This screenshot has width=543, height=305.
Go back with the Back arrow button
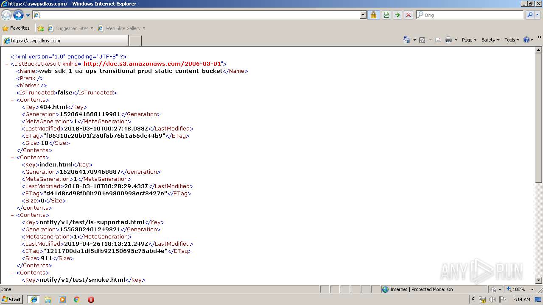(7, 15)
